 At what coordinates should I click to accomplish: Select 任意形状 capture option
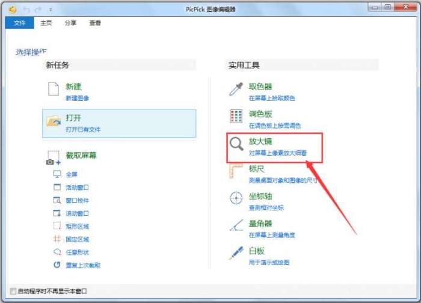click(78, 252)
